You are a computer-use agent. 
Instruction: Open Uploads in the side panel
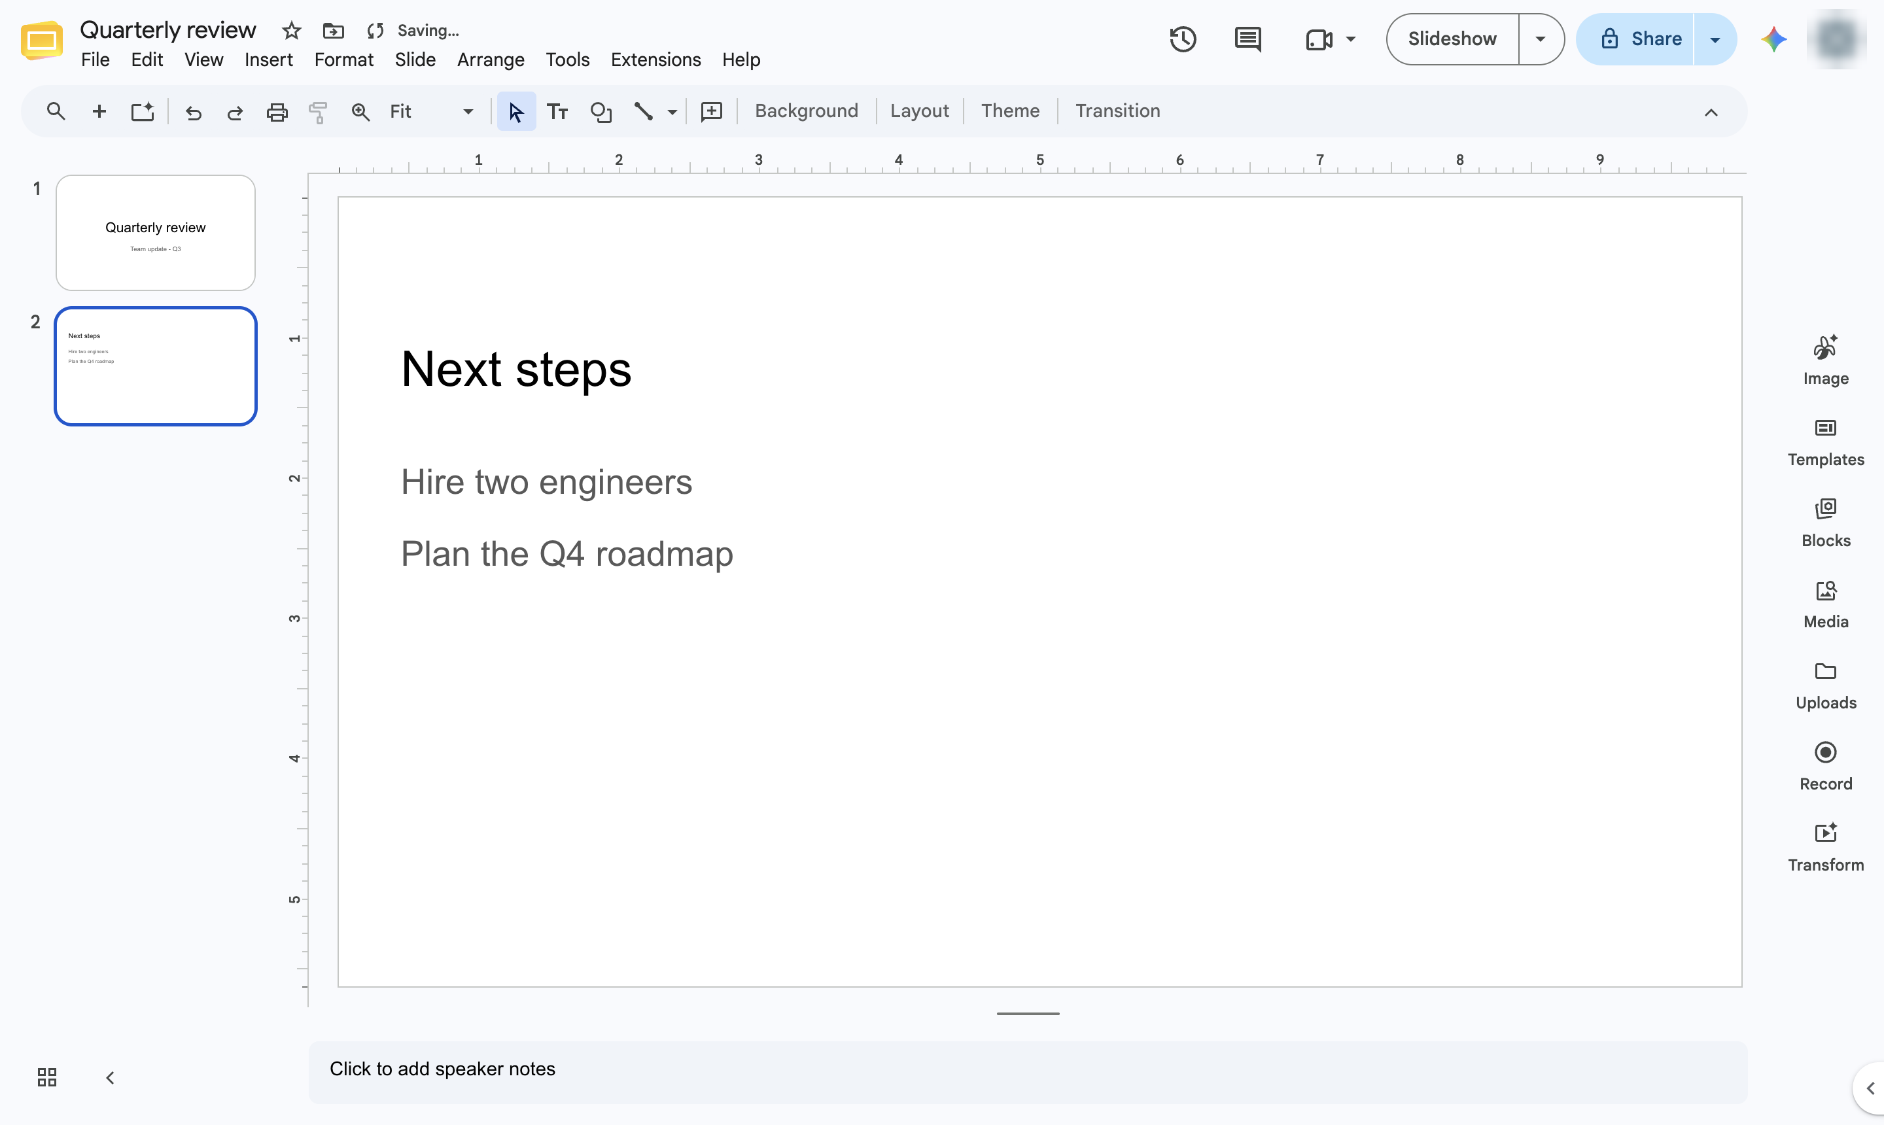pyautogui.click(x=1825, y=686)
